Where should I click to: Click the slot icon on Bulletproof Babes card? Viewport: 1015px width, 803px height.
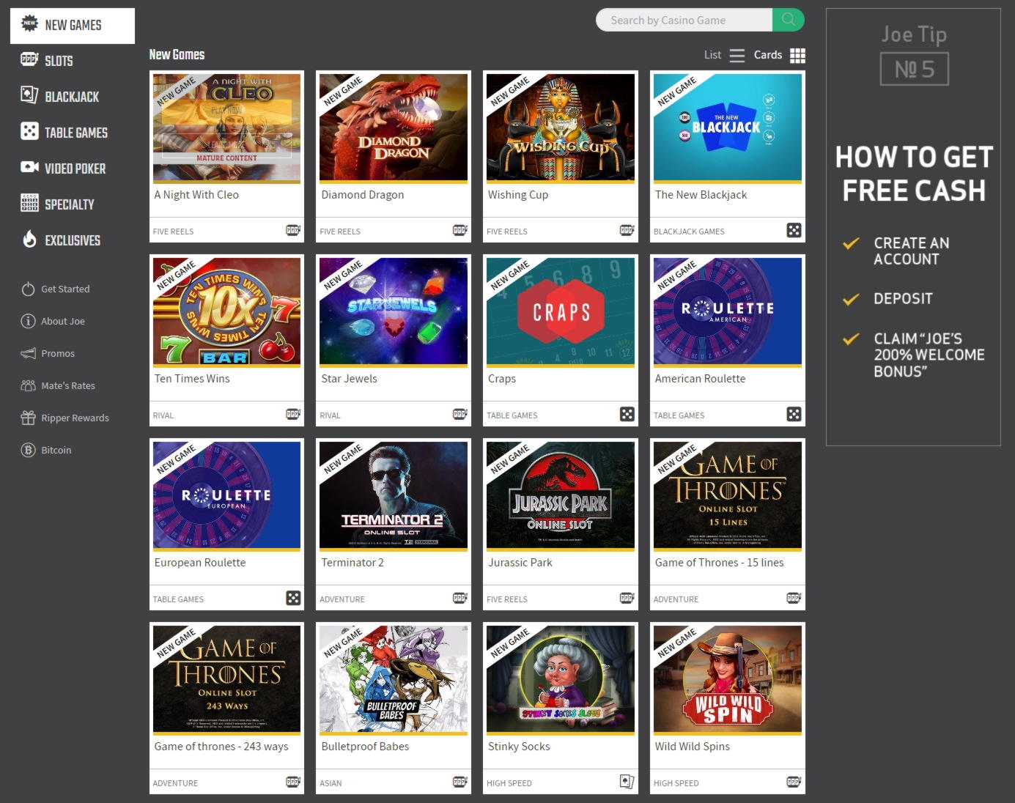pos(460,782)
